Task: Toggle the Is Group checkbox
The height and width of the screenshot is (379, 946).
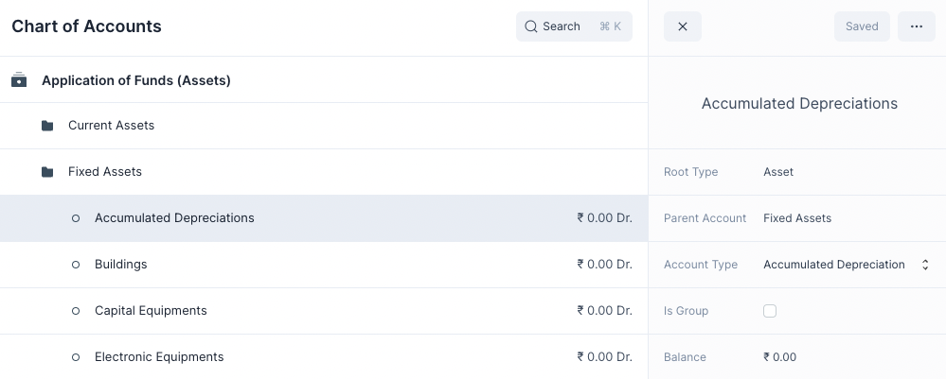Action: [x=770, y=311]
